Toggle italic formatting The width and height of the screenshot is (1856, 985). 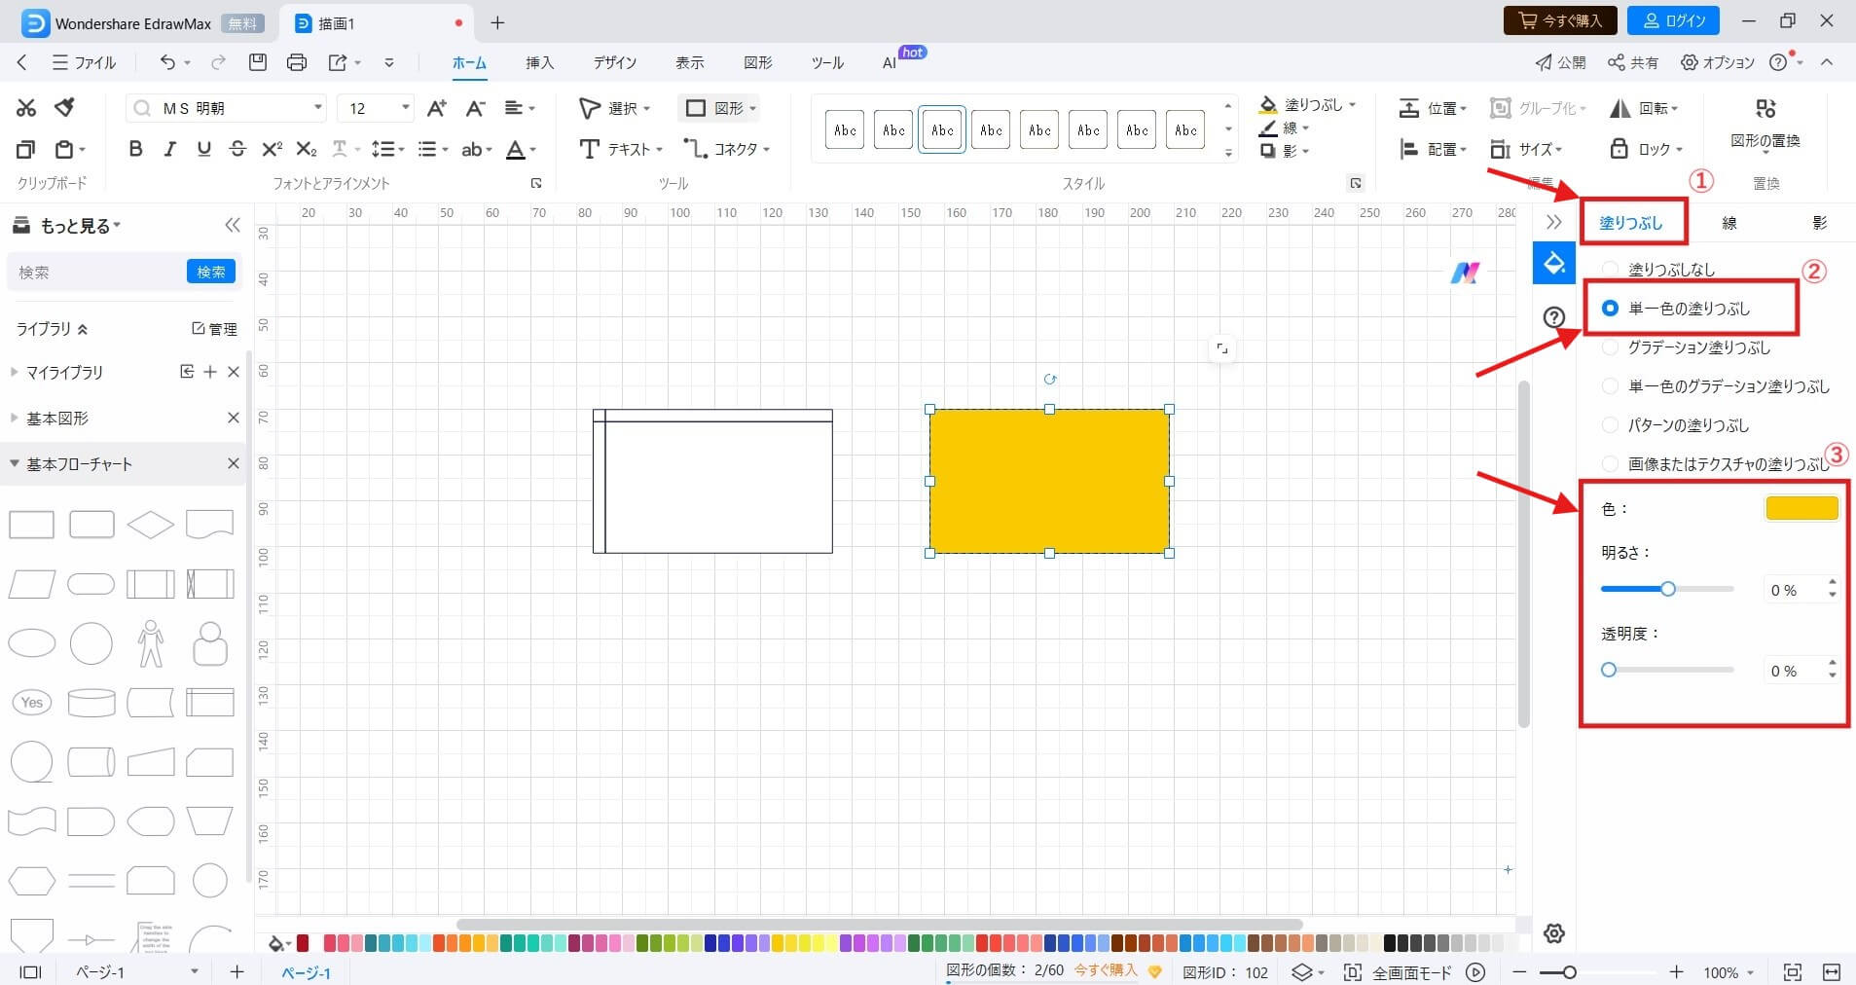[x=169, y=149]
